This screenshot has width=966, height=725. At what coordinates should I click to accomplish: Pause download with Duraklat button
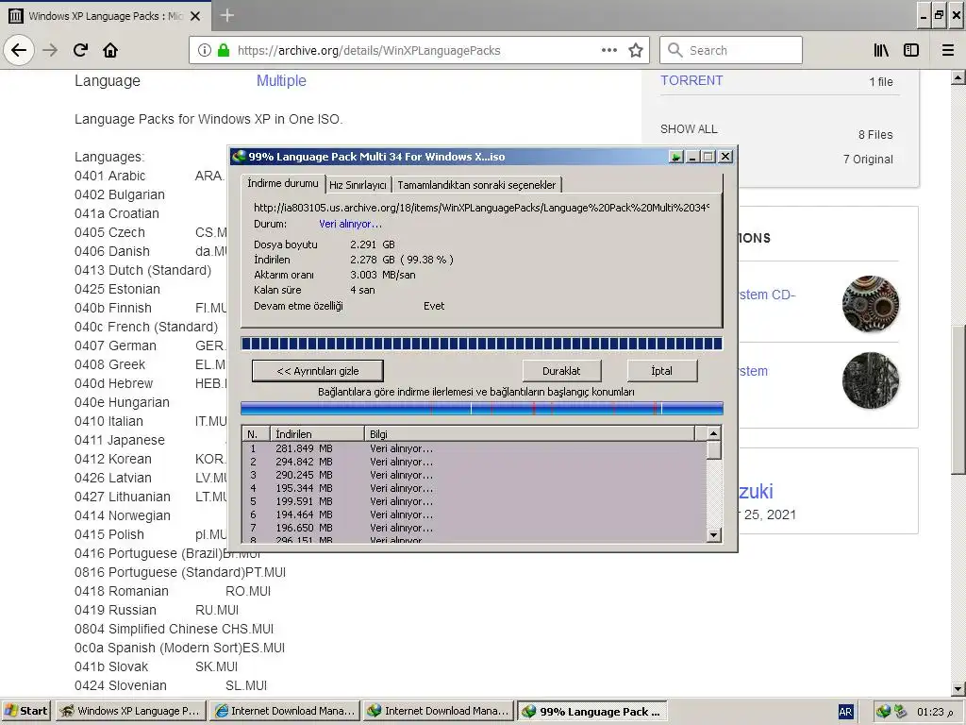click(561, 371)
